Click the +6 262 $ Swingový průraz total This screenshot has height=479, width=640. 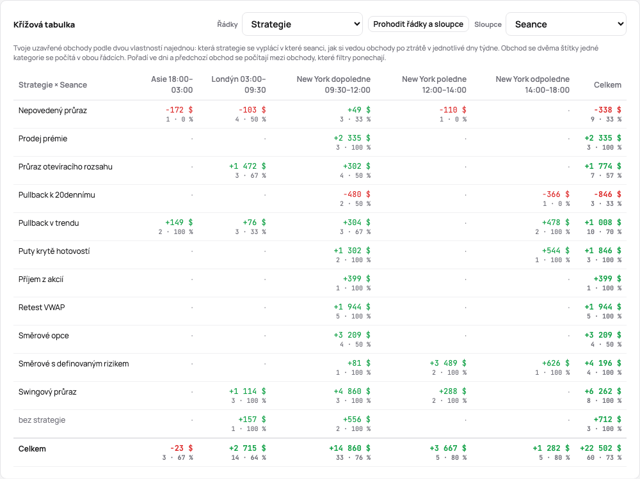coord(603,391)
